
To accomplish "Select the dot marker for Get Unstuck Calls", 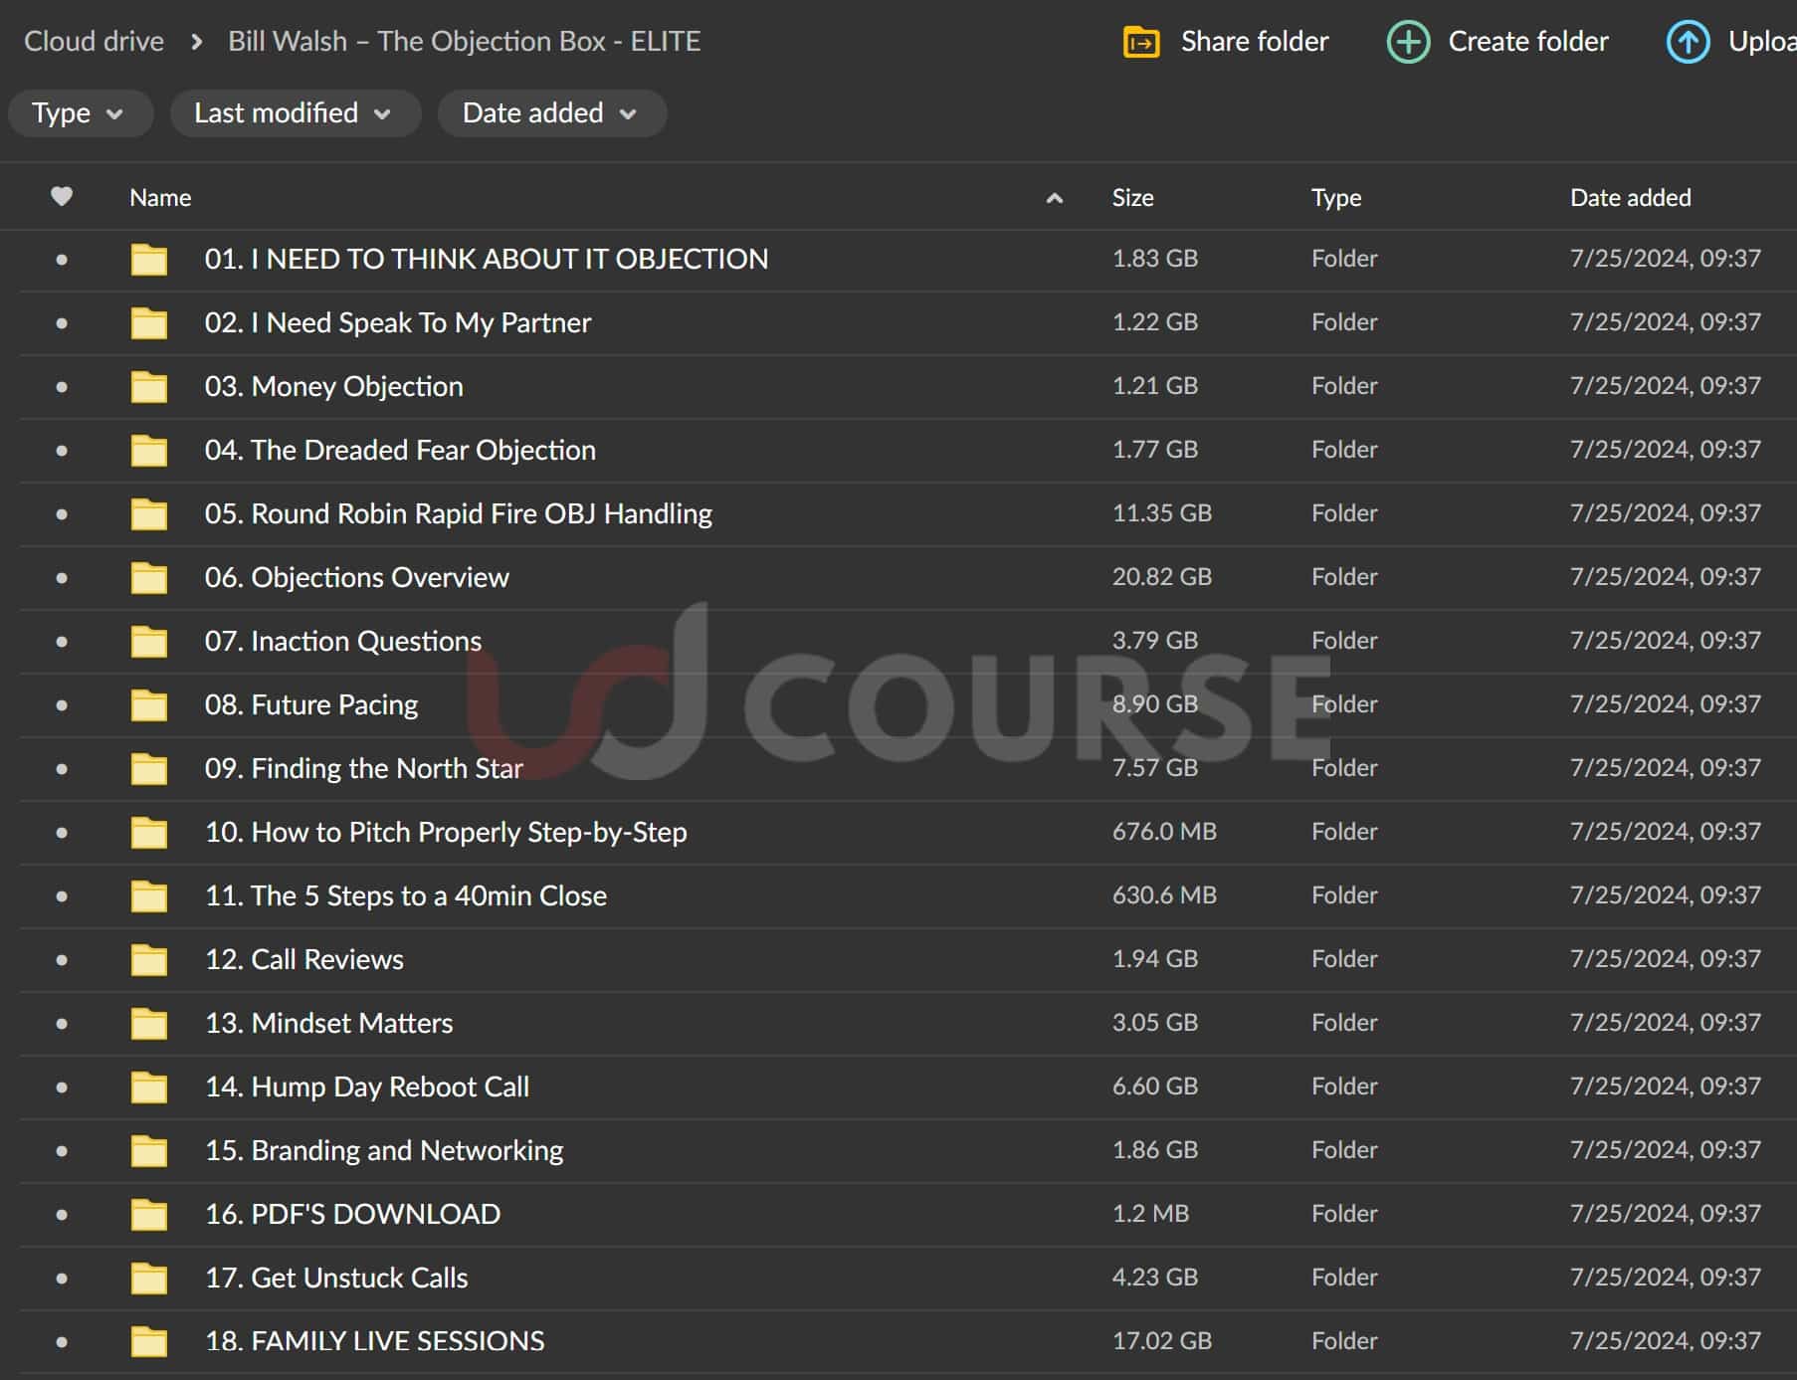I will pos(62,1279).
